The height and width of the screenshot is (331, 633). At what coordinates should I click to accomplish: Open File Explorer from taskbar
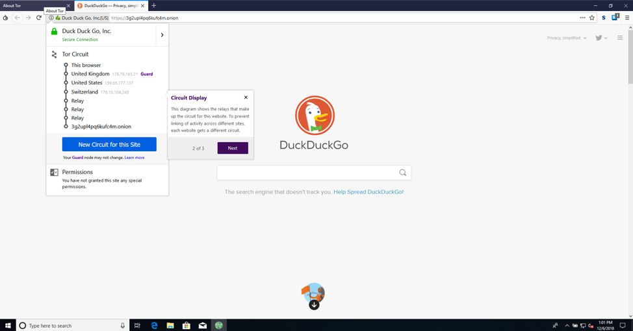pyautogui.click(x=170, y=325)
